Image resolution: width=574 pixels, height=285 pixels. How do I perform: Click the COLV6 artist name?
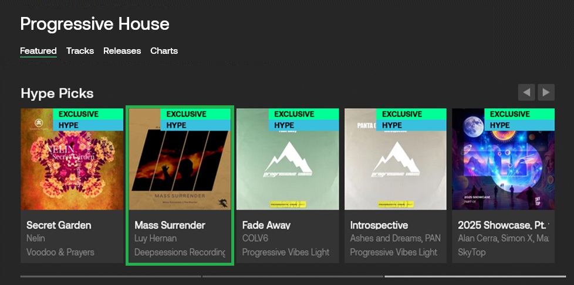click(x=256, y=239)
